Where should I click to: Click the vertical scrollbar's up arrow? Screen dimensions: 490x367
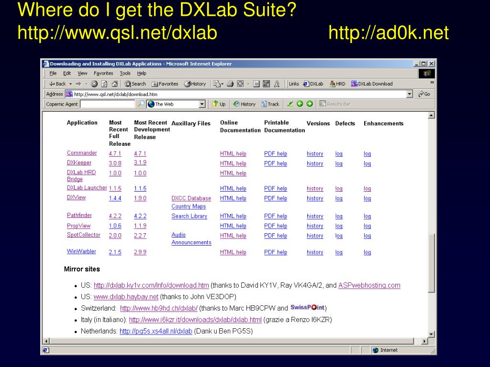point(431,116)
